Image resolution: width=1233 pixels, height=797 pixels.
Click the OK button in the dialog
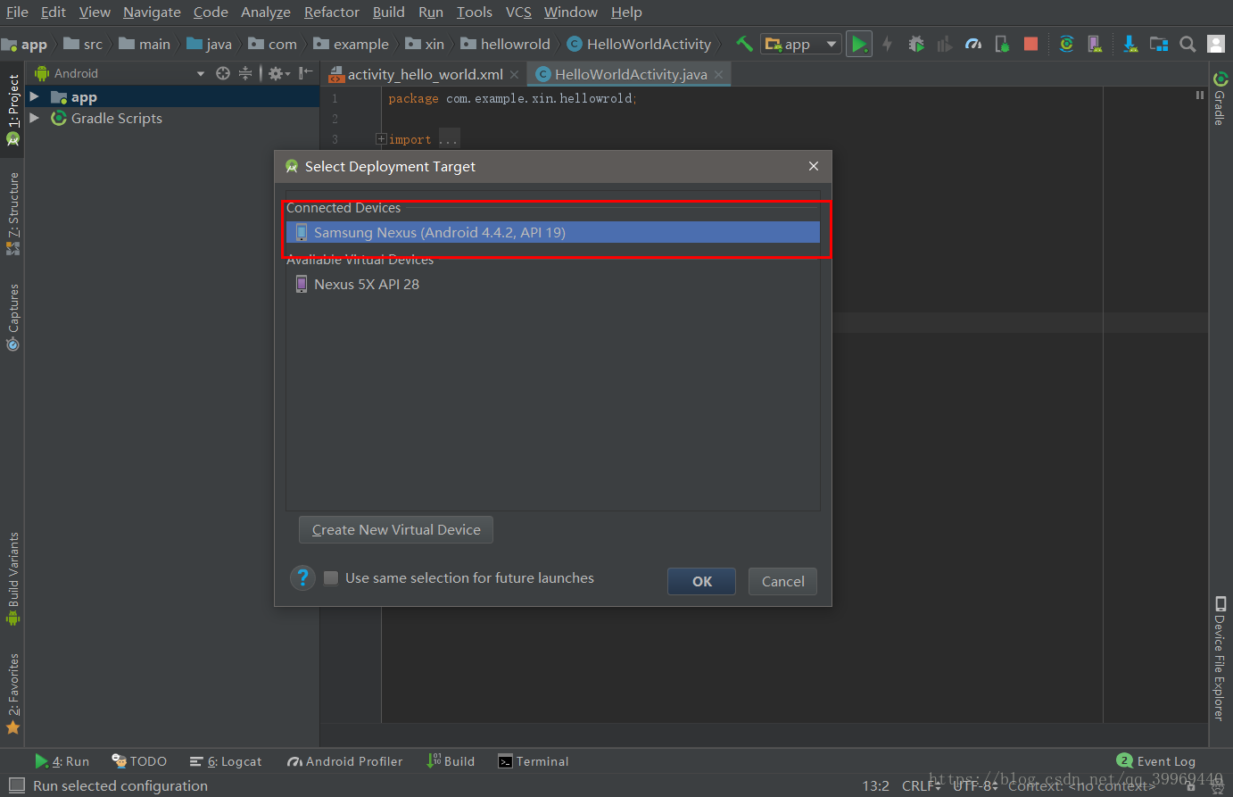pyautogui.click(x=702, y=581)
